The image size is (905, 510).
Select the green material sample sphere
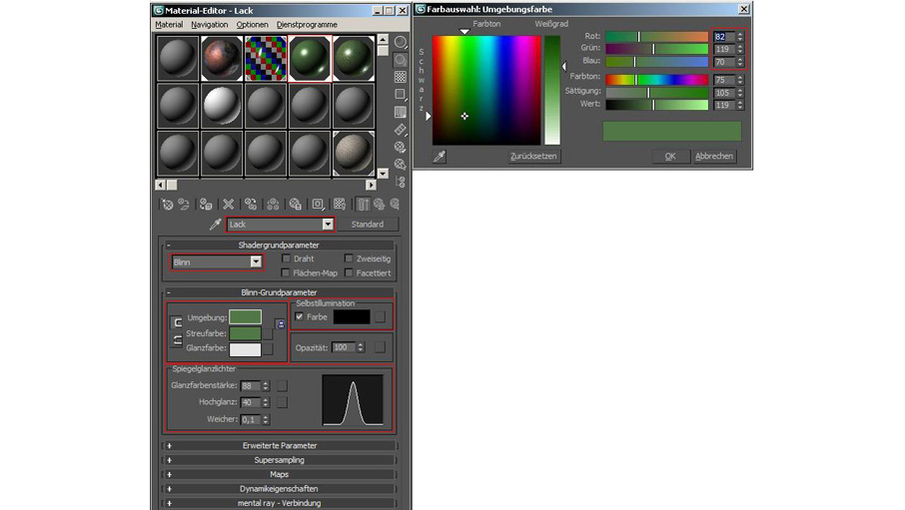coord(310,58)
